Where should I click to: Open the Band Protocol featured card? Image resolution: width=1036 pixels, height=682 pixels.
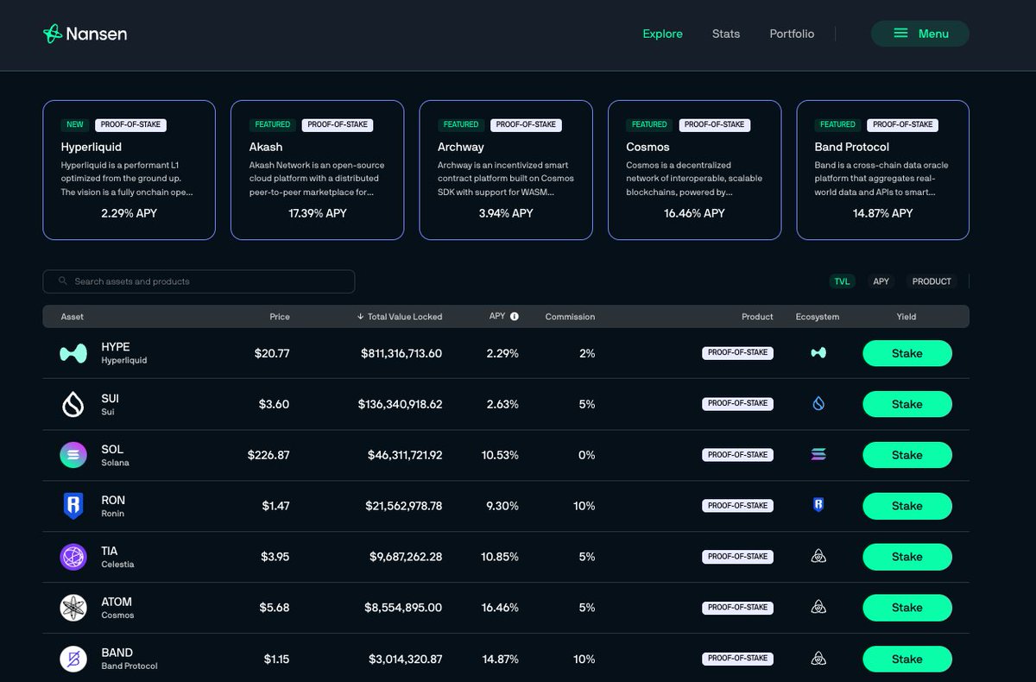coord(882,170)
